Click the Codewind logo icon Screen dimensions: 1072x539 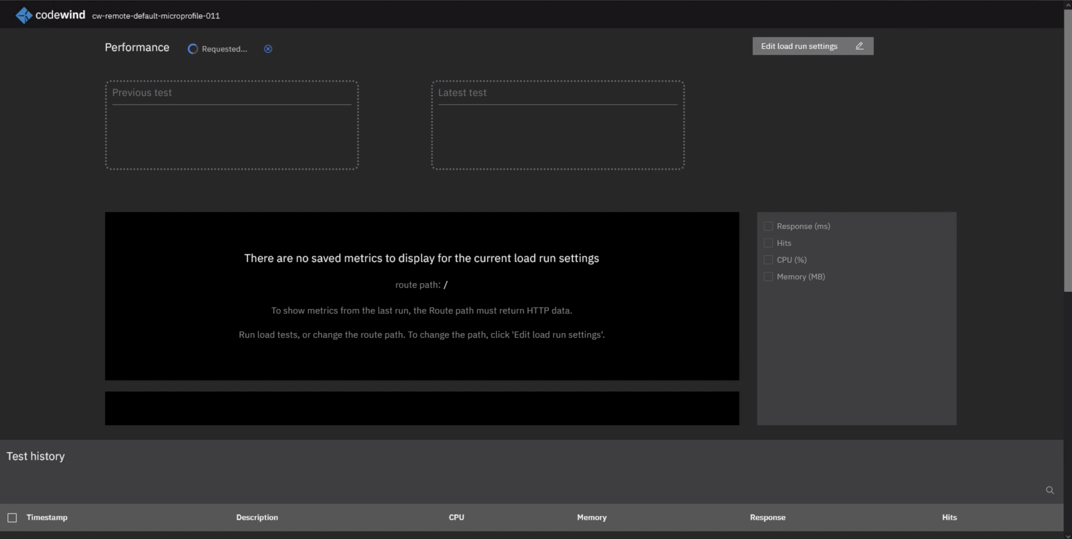tap(24, 15)
